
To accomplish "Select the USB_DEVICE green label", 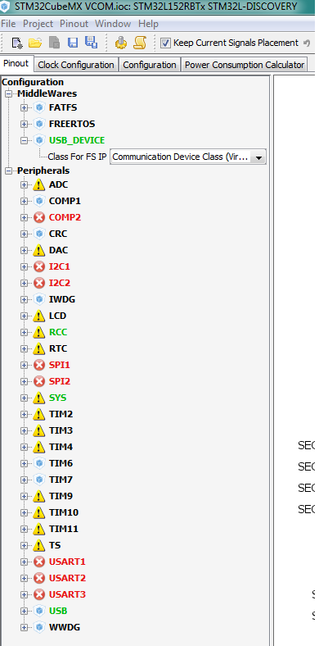I will tap(77, 140).
